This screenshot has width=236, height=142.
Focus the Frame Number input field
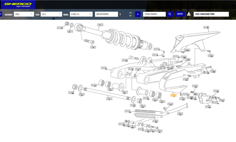click(x=155, y=14)
